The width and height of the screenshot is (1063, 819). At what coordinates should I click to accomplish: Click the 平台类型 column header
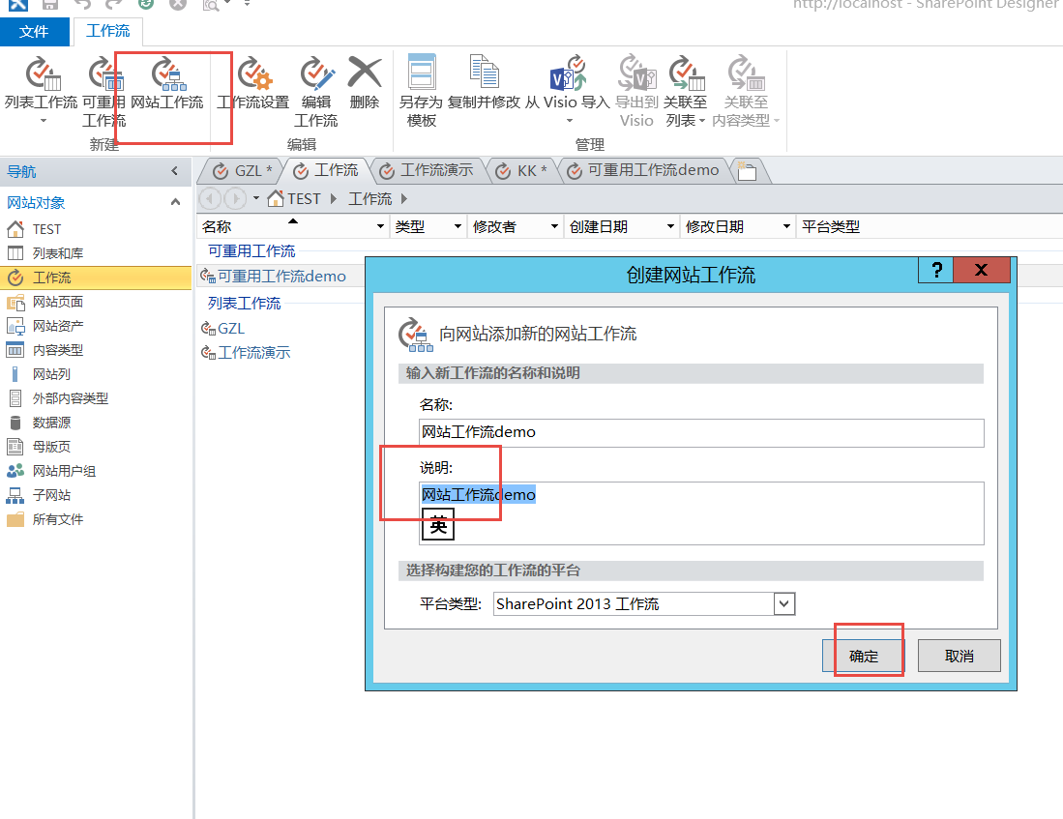click(x=831, y=226)
